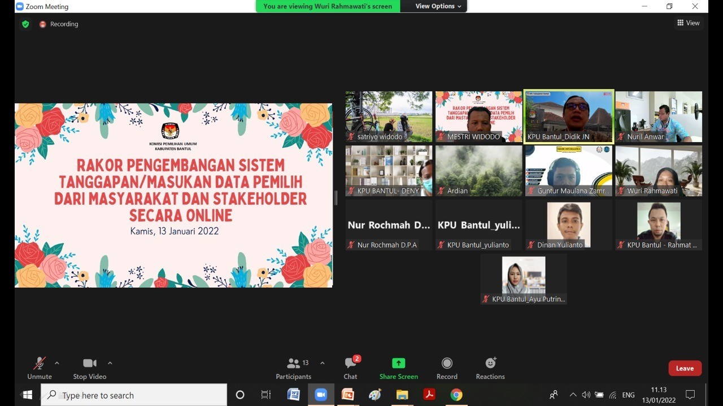The image size is (723, 406).
Task: Expand video options arrow beside Stop Video
Action: pyautogui.click(x=110, y=363)
